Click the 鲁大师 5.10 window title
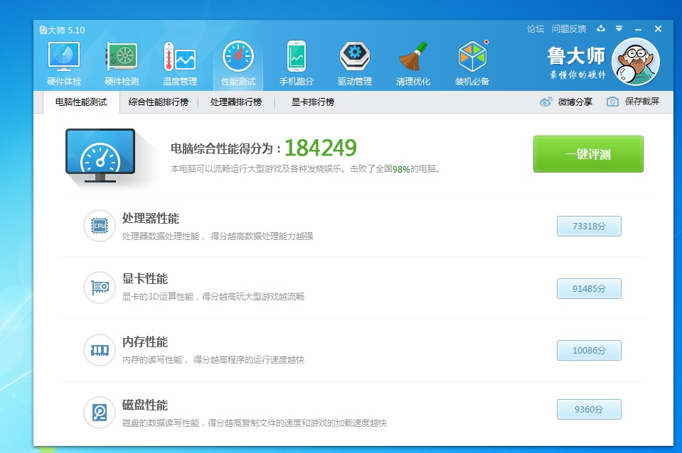This screenshot has height=453, width=682. click(62, 30)
